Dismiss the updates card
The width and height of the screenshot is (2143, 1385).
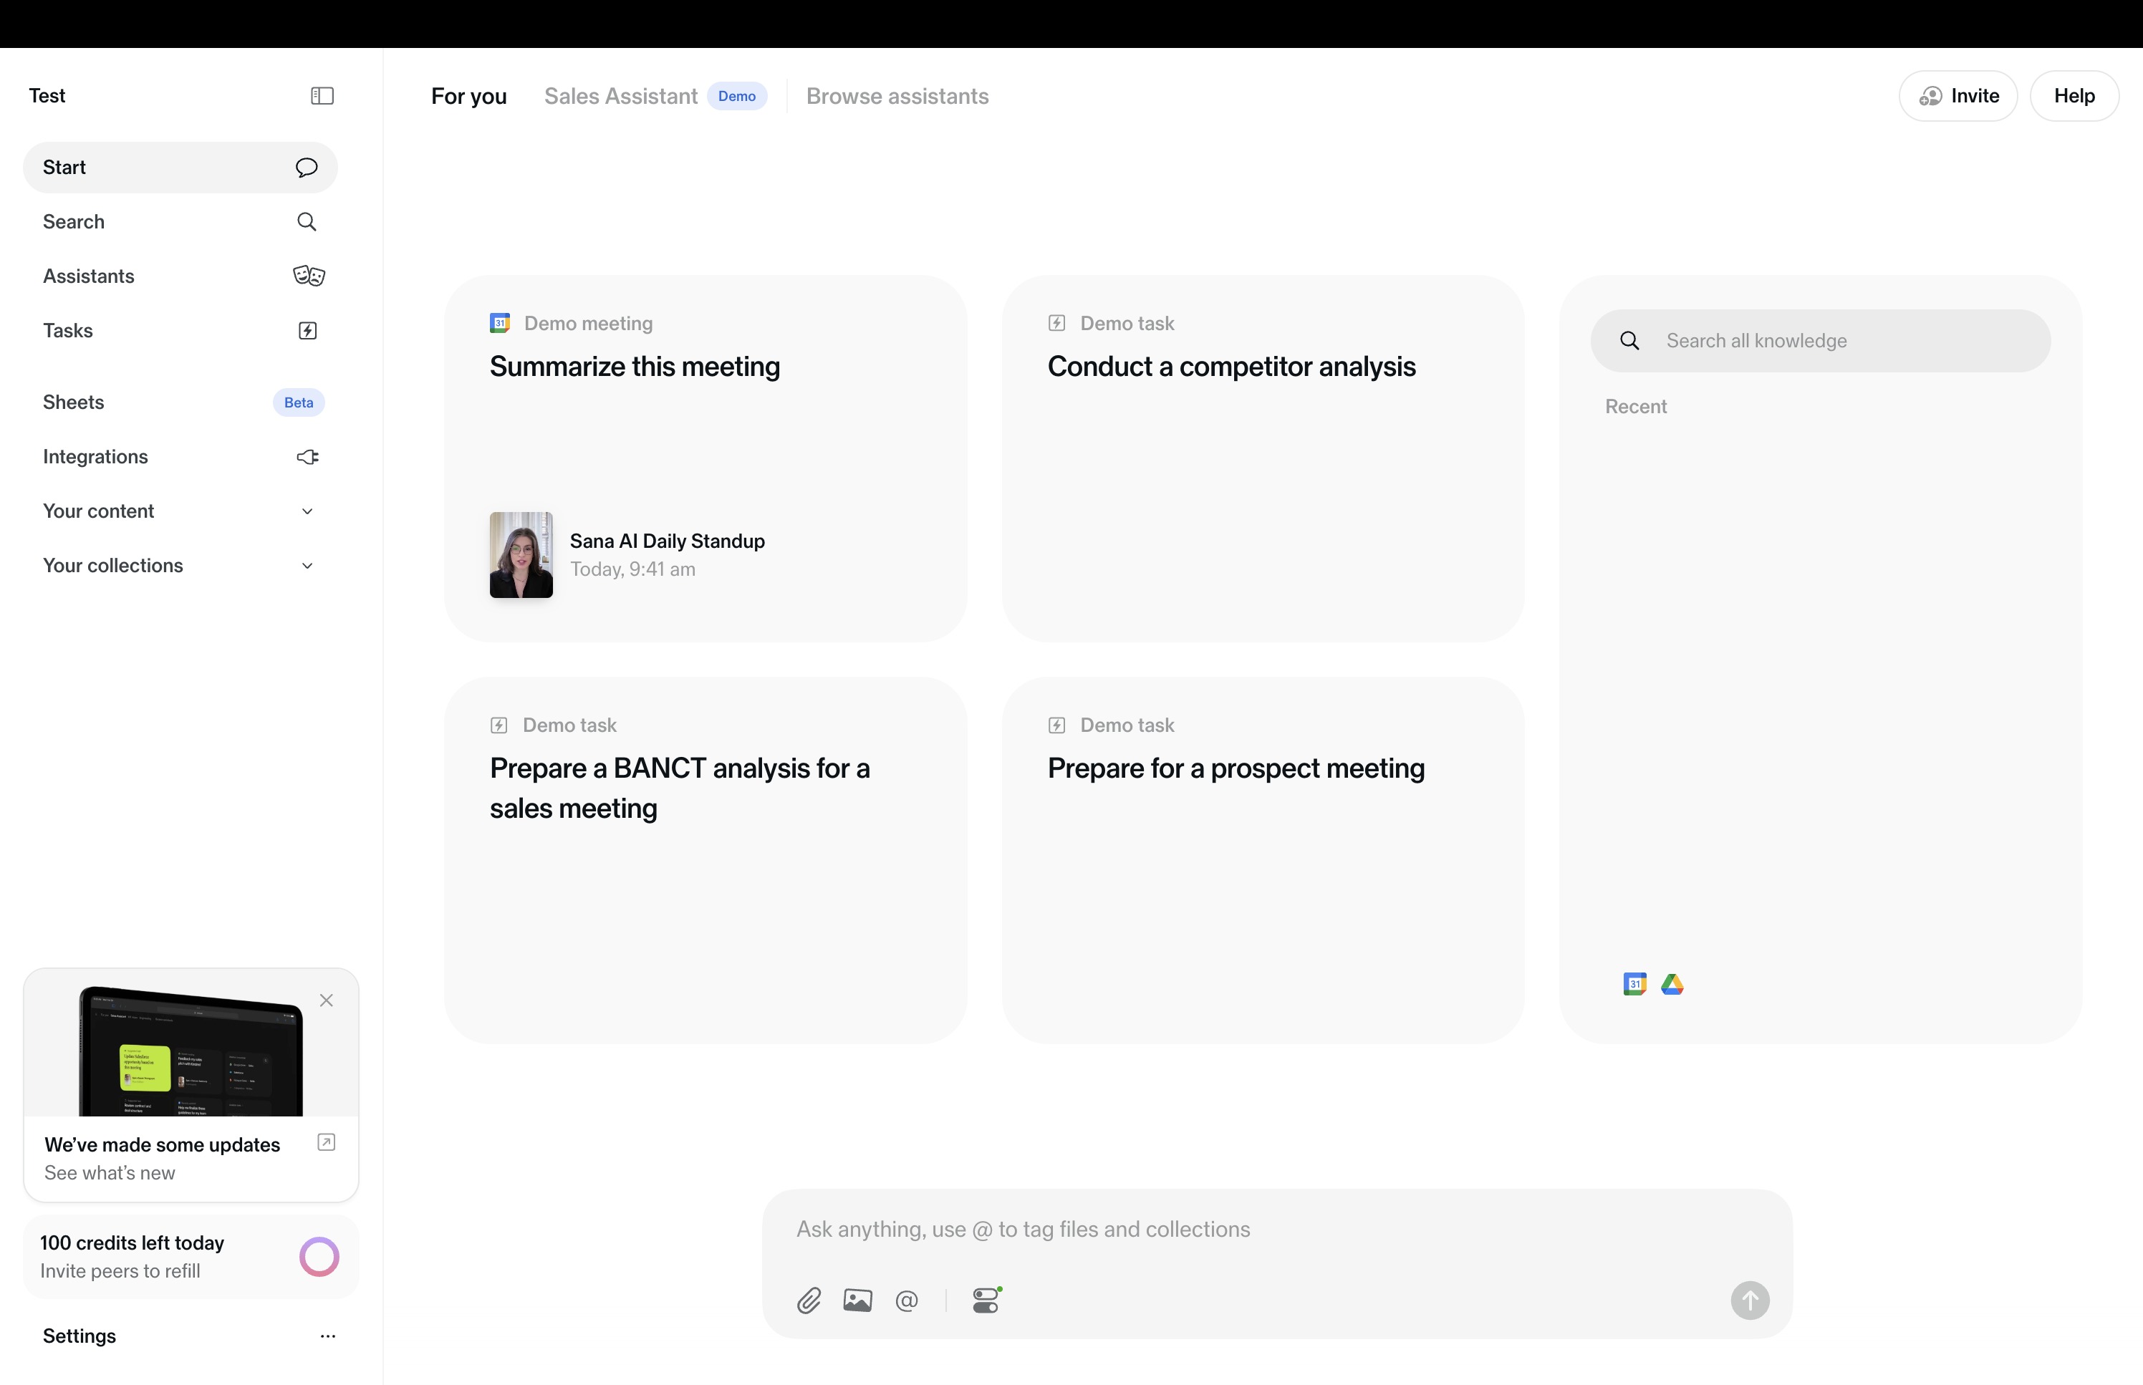click(327, 1000)
